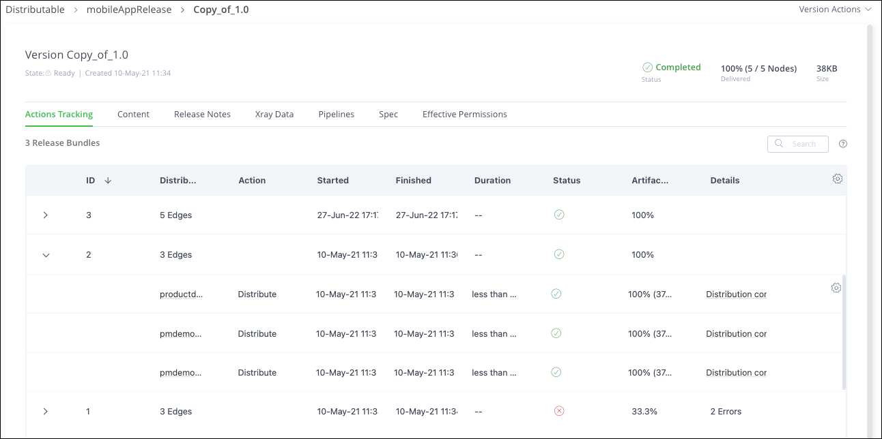Click the red error icon on row ID 1

pos(559,410)
